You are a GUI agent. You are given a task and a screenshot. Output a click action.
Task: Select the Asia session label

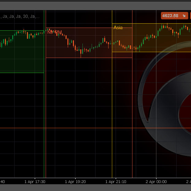tap(118, 28)
